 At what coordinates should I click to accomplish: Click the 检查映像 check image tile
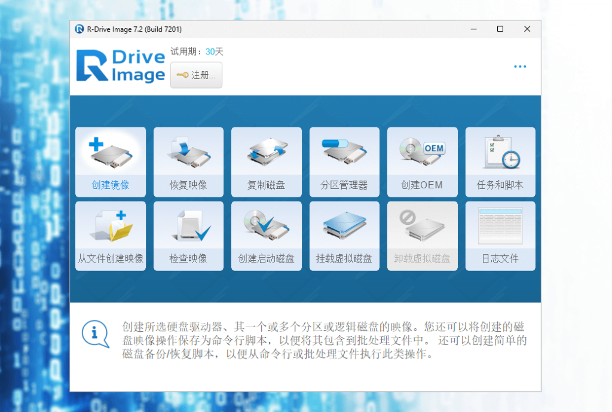(188, 236)
